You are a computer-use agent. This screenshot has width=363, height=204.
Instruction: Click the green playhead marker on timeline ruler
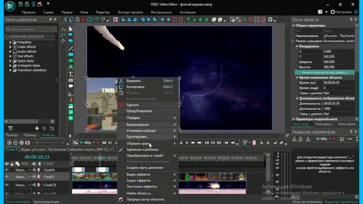click(100, 158)
